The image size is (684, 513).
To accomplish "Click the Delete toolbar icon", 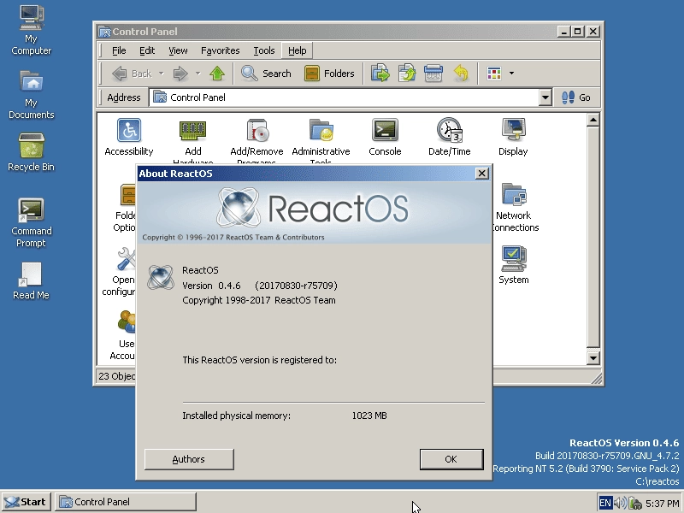I will pyautogui.click(x=433, y=74).
